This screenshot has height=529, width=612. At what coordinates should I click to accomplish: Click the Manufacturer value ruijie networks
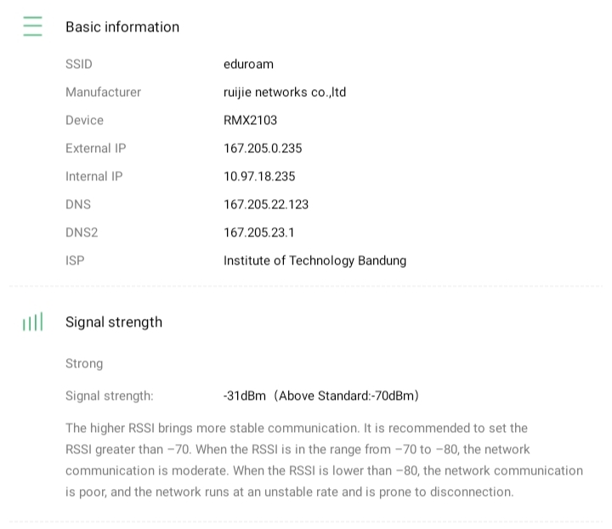pos(285,93)
